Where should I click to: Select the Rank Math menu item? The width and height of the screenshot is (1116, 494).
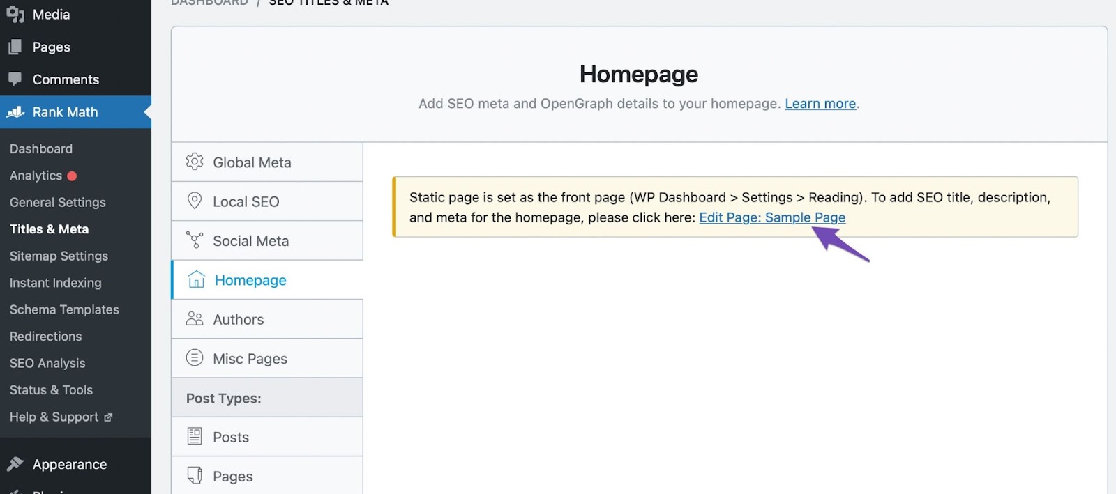click(x=75, y=111)
